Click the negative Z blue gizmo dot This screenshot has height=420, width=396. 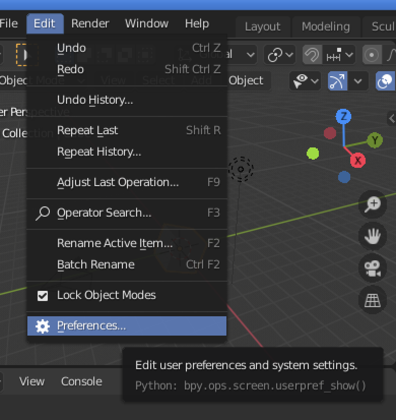click(344, 177)
